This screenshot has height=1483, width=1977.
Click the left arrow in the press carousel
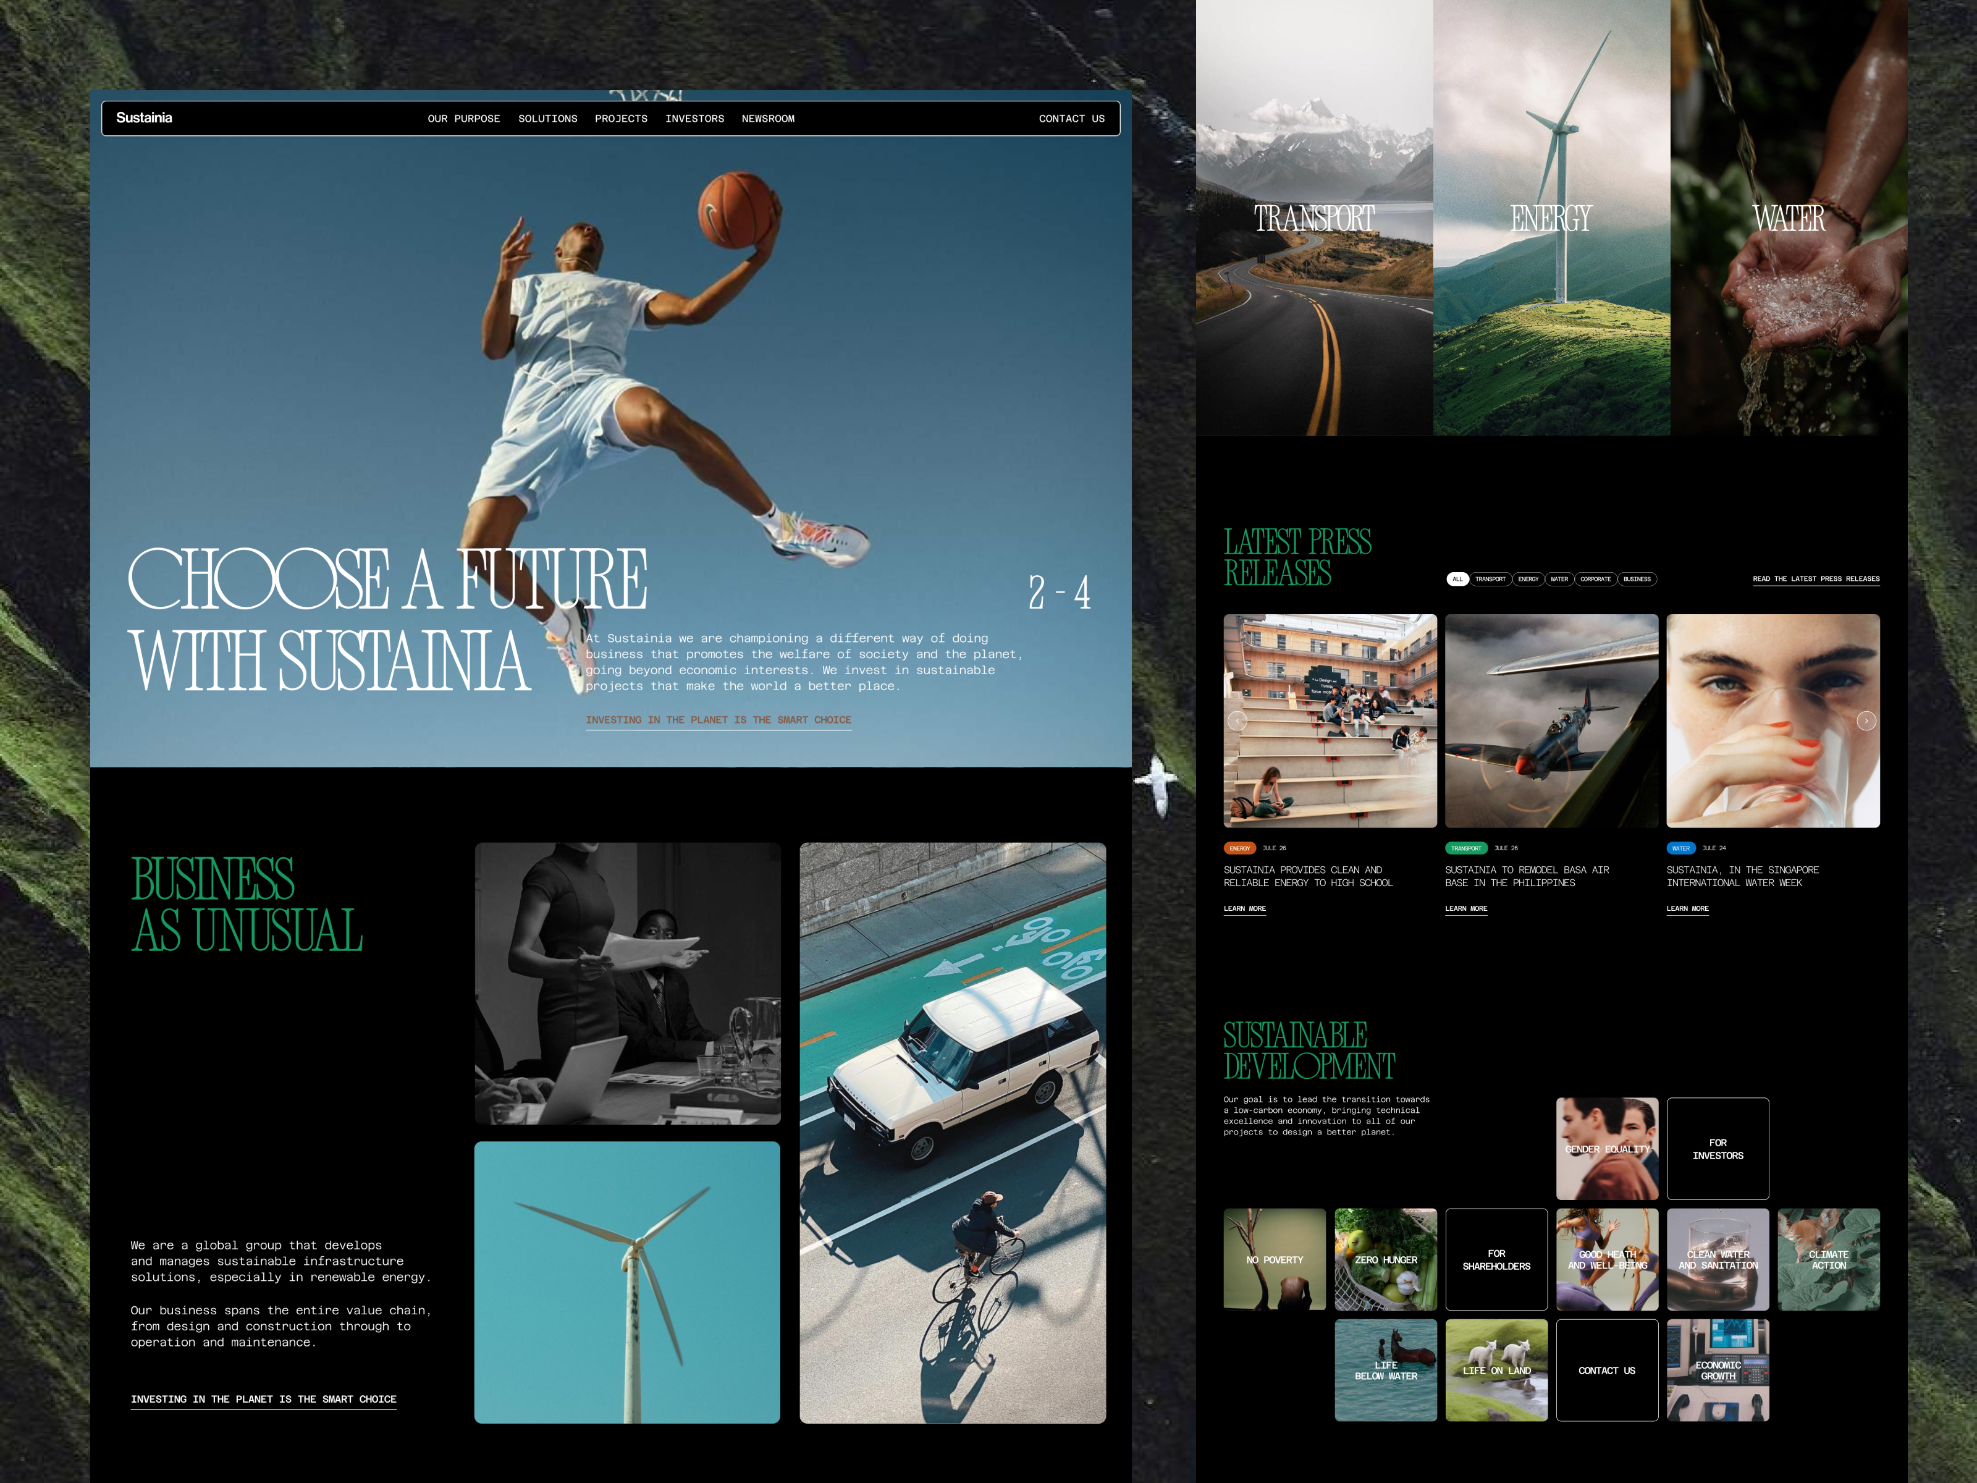1238,720
